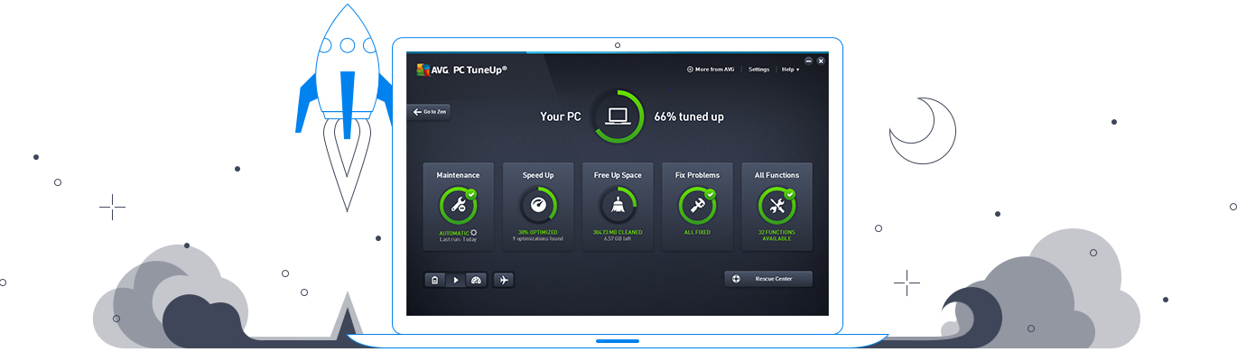Click the AVG PC TuneUp logo
This screenshot has width=1237, height=352.
tap(461, 69)
